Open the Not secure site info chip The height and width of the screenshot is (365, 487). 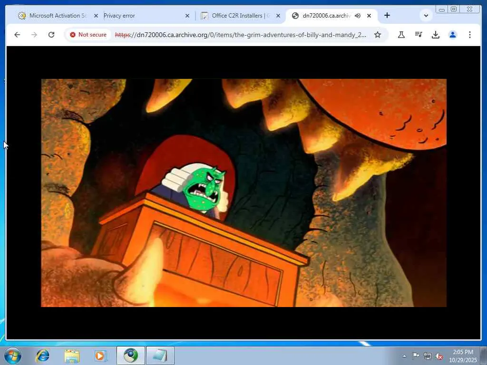point(88,35)
